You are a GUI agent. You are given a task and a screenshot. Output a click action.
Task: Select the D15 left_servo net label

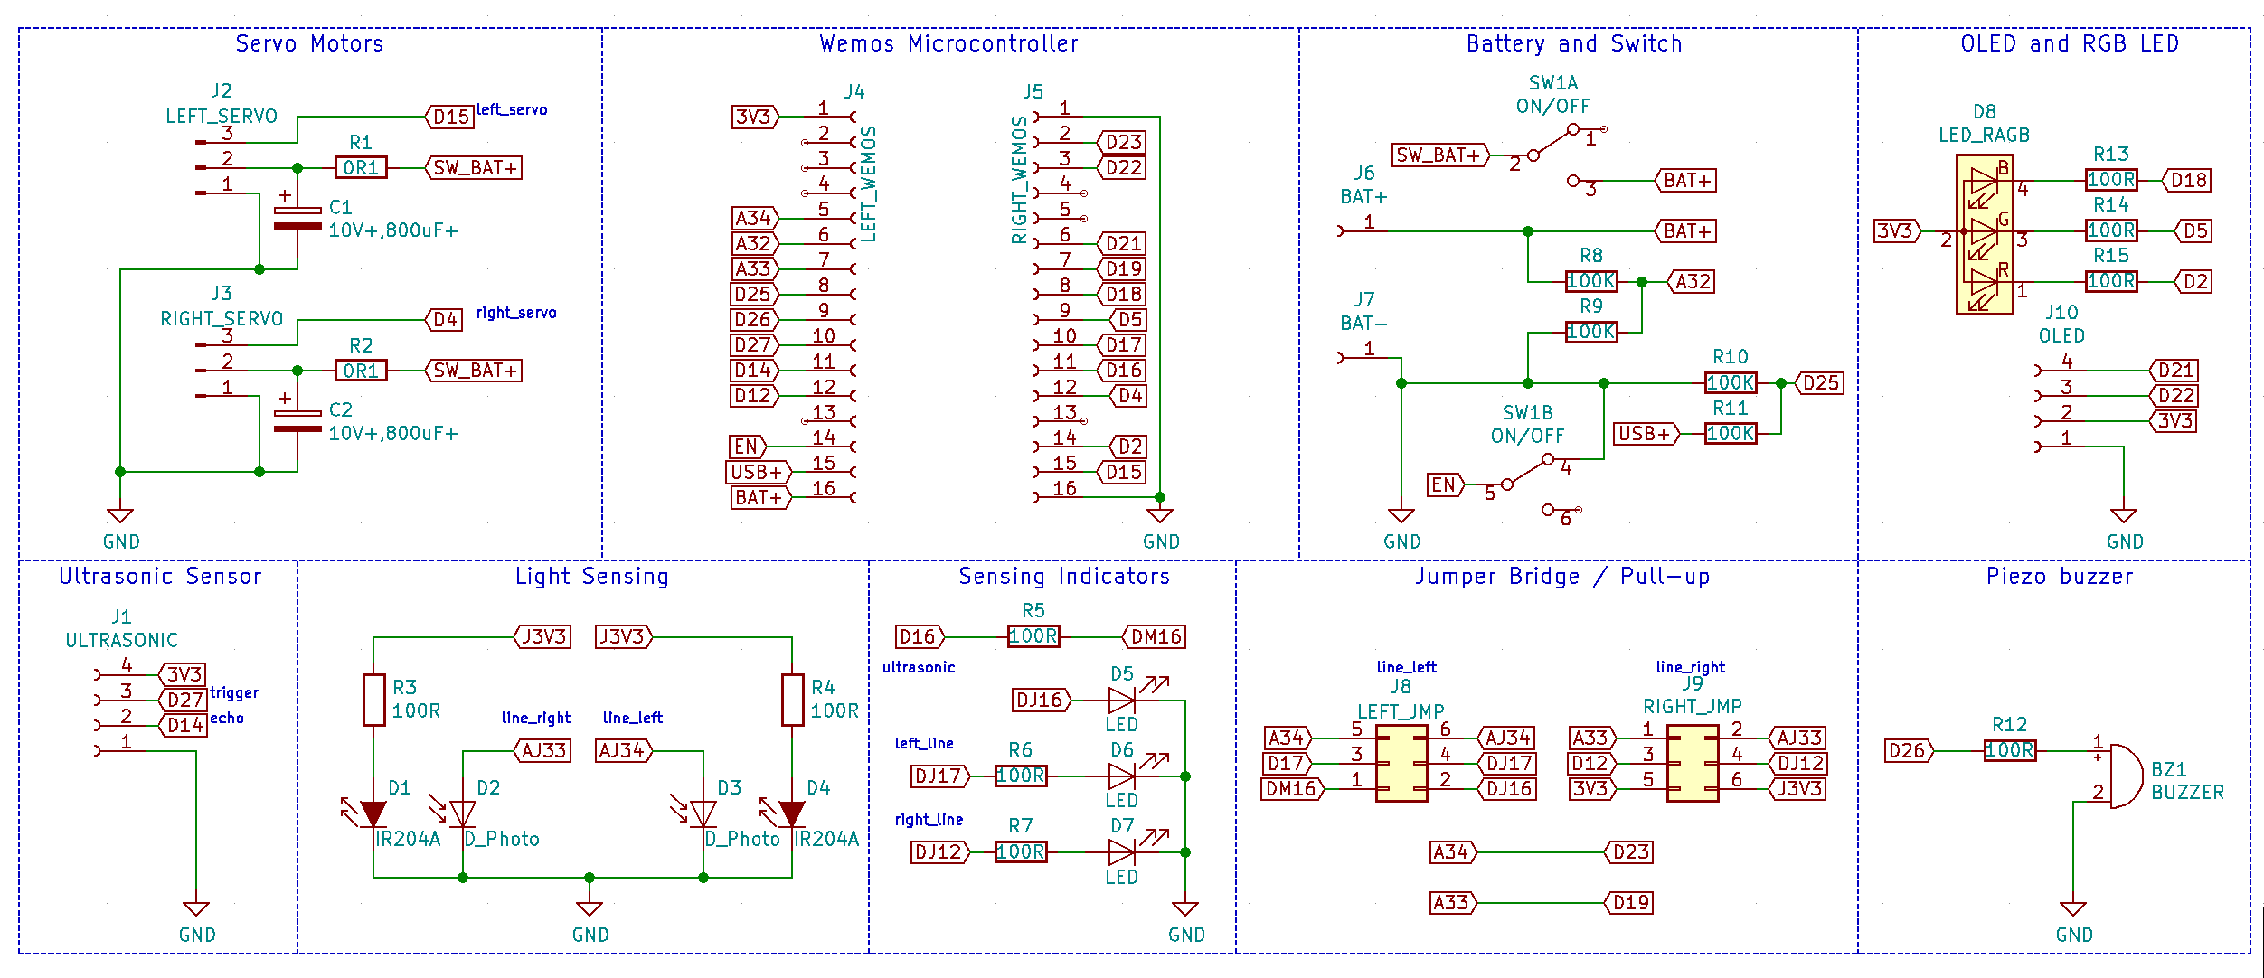coord(450,117)
